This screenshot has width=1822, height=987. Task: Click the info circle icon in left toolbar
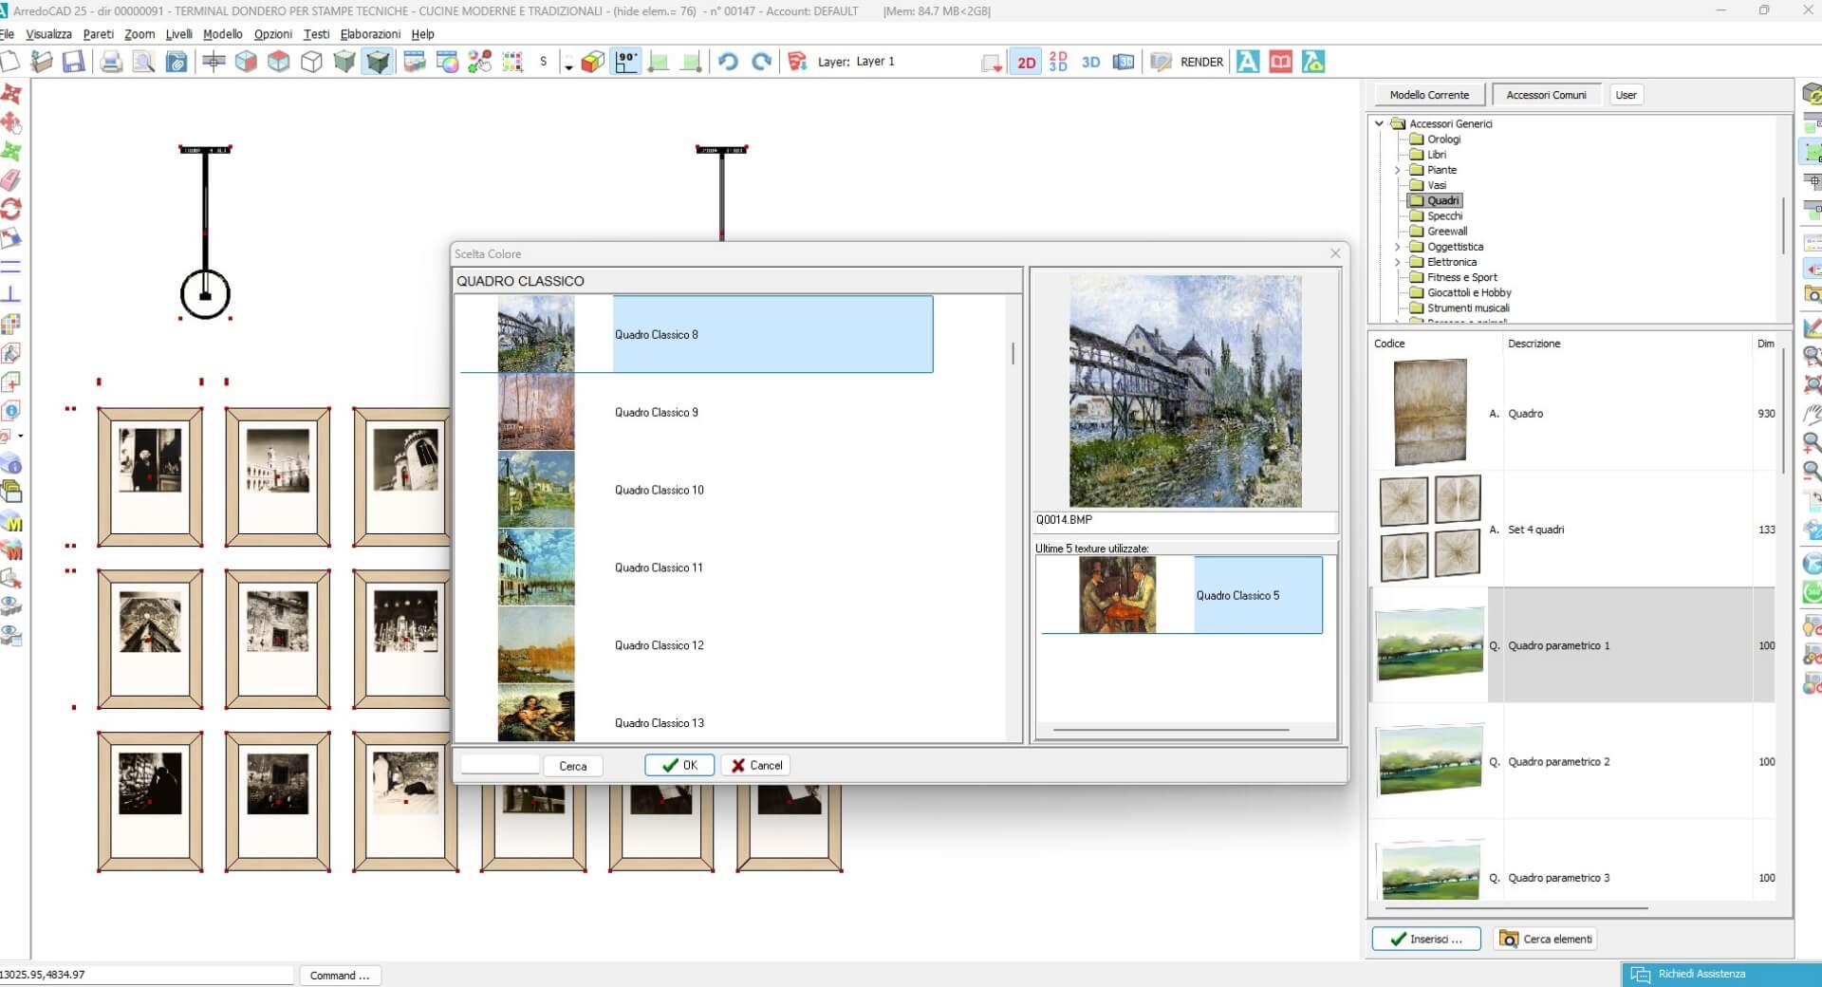pos(11,411)
